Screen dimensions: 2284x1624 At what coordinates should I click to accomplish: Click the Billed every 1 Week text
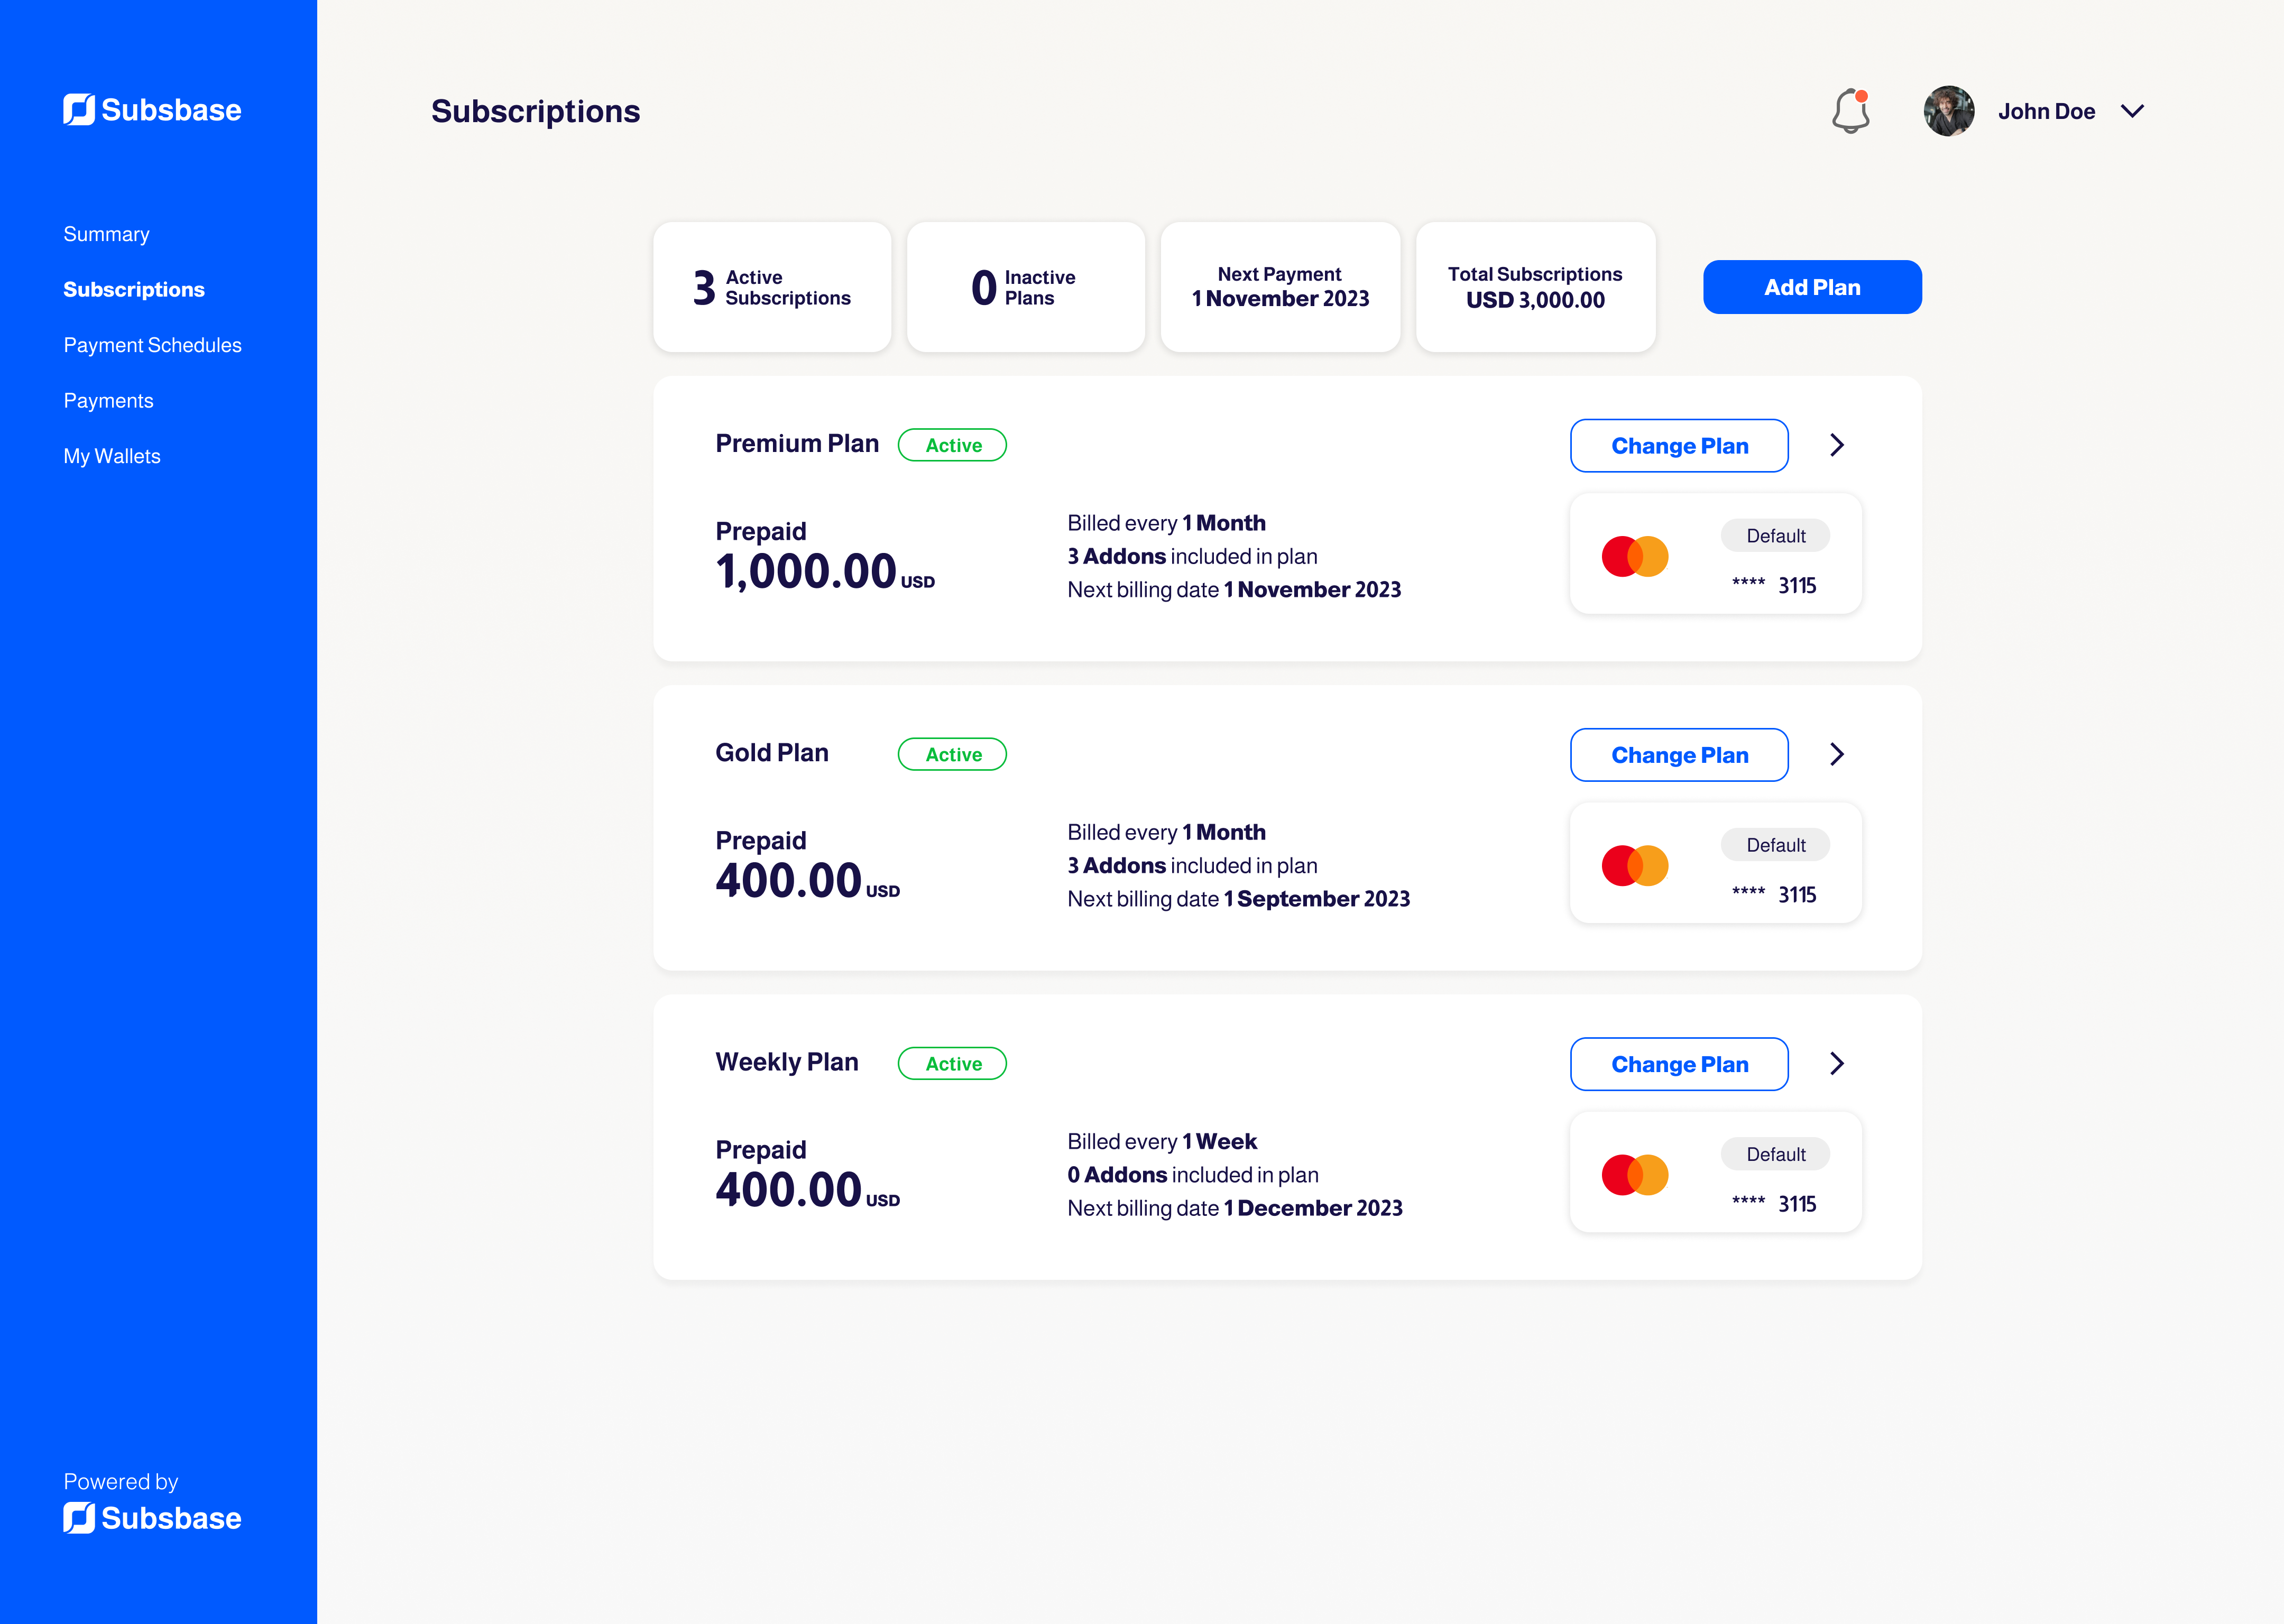(x=1162, y=1141)
